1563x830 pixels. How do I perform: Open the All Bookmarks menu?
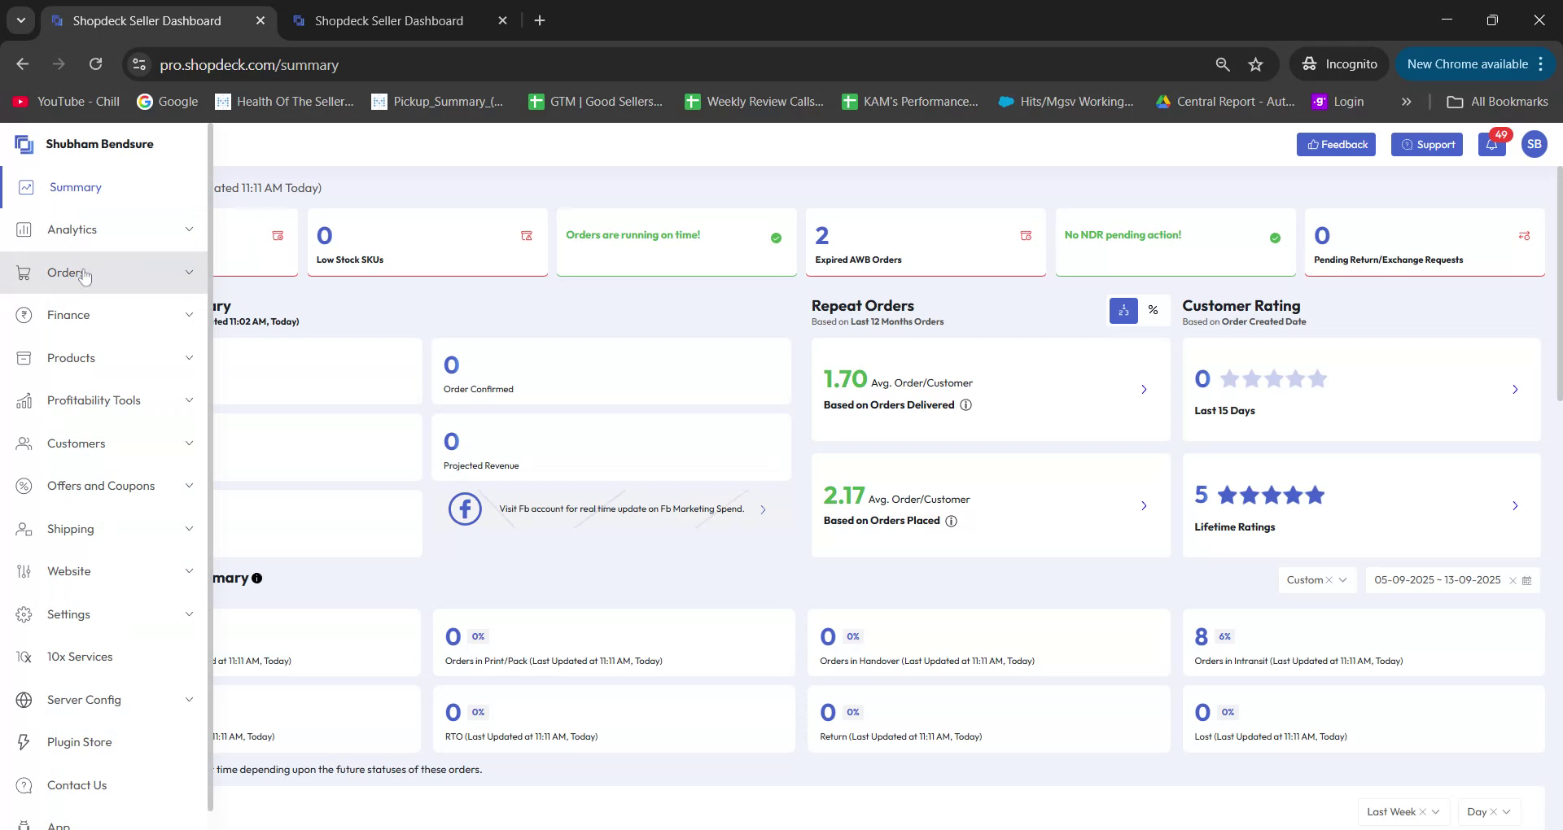click(1497, 101)
